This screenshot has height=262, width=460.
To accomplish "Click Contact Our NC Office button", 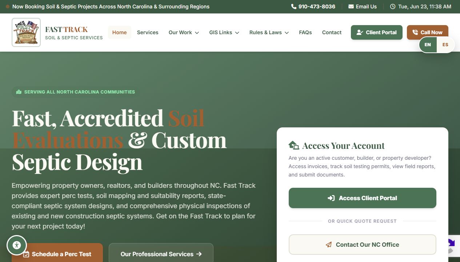I will point(363,245).
